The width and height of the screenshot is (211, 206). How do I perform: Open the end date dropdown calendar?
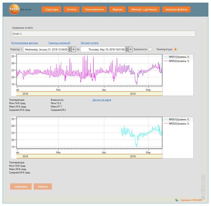coord(131,49)
